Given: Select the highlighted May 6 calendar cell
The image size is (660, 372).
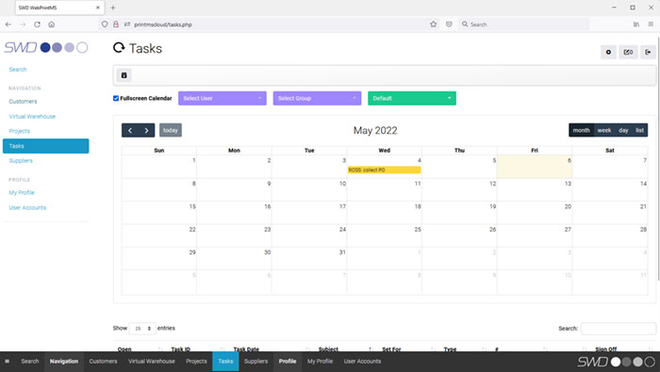Looking at the screenshot, I should pos(535,167).
